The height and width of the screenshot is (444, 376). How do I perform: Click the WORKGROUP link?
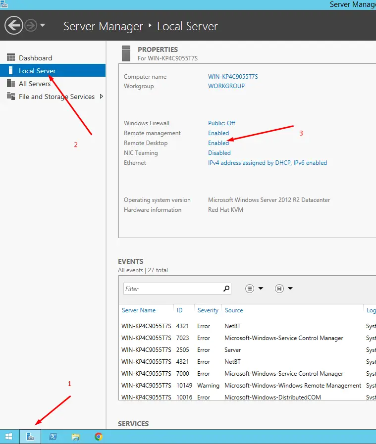[226, 86]
